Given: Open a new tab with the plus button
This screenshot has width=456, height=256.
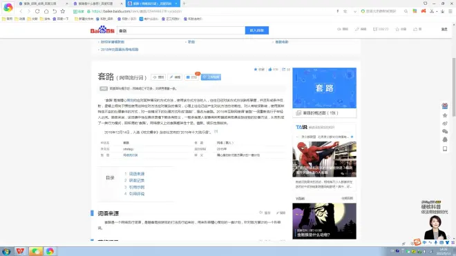Looking at the screenshot, I should tap(184, 3).
